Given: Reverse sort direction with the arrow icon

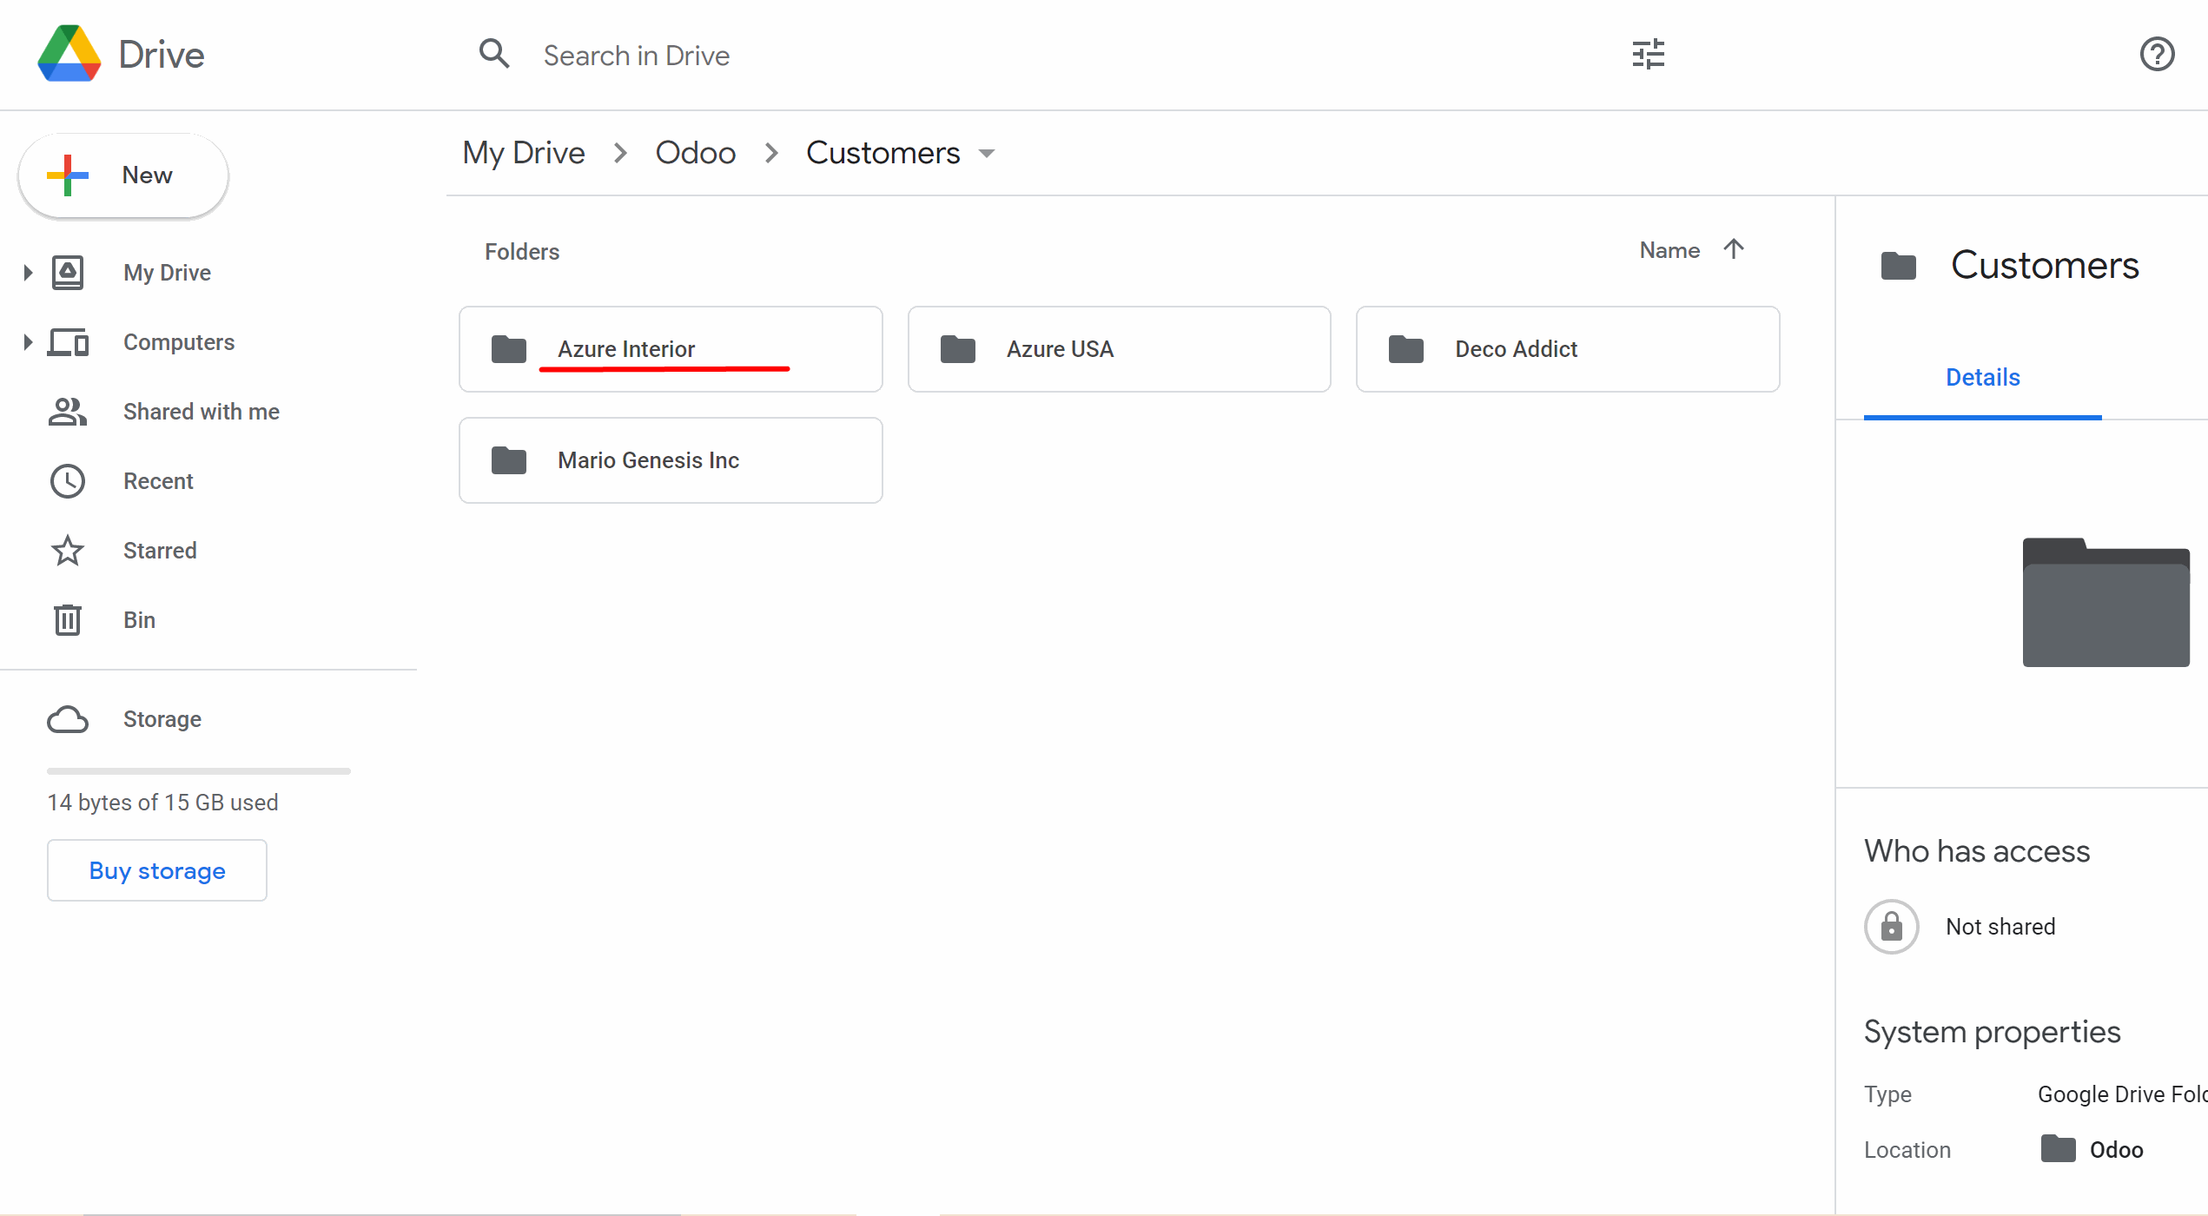Looking at the screenshot, I should pyautogui.click(x=1734, y=250).
